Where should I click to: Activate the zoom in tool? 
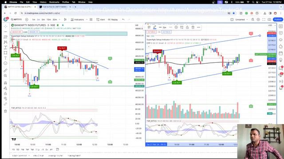point(5,76)
